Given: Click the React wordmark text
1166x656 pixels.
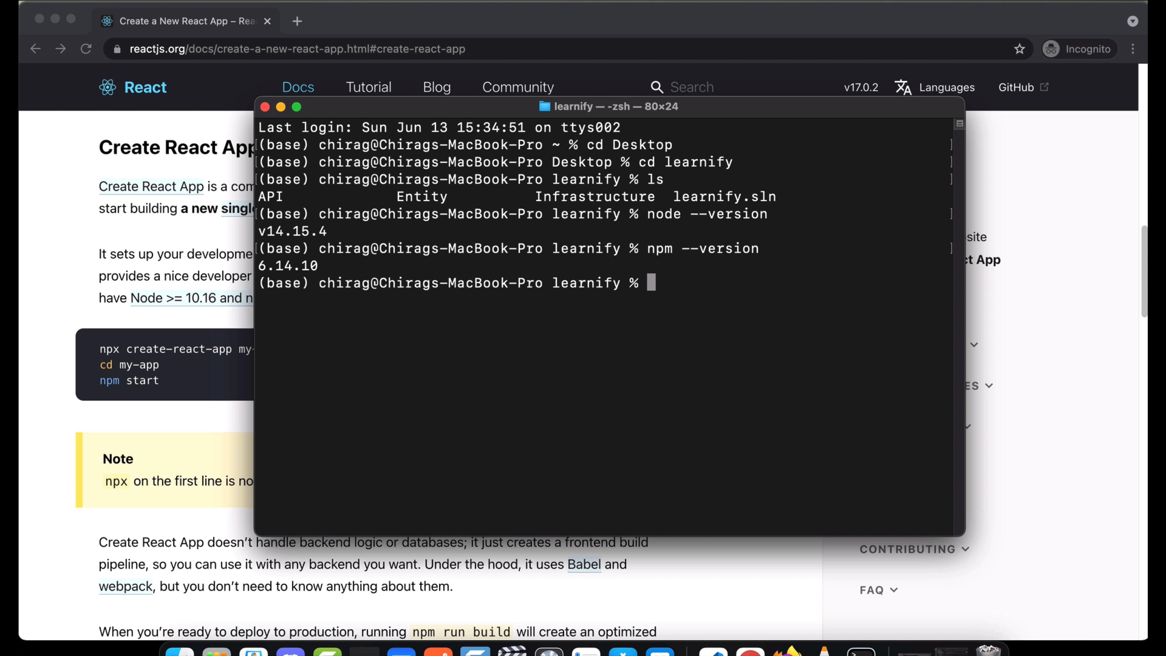Looking at the screenshot, I should [145, 87].
